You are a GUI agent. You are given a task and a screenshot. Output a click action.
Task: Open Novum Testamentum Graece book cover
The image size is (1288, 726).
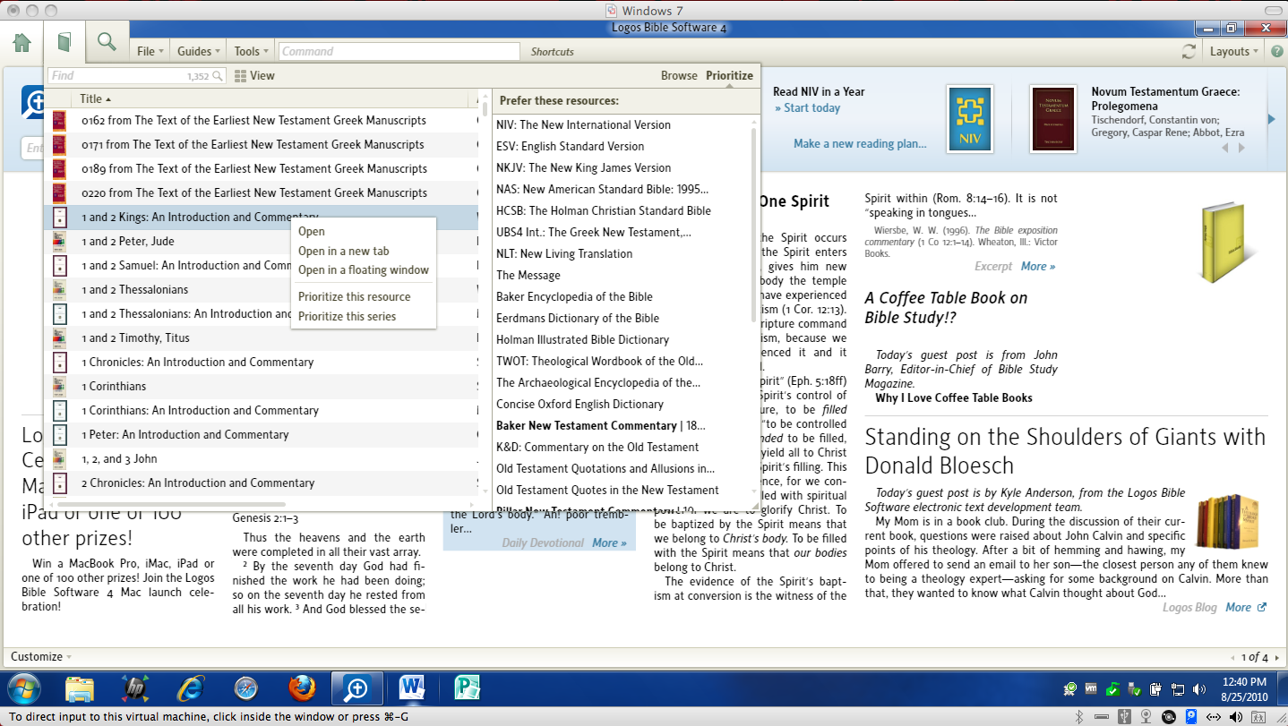pyautogui.click(x=1053, y=119)
